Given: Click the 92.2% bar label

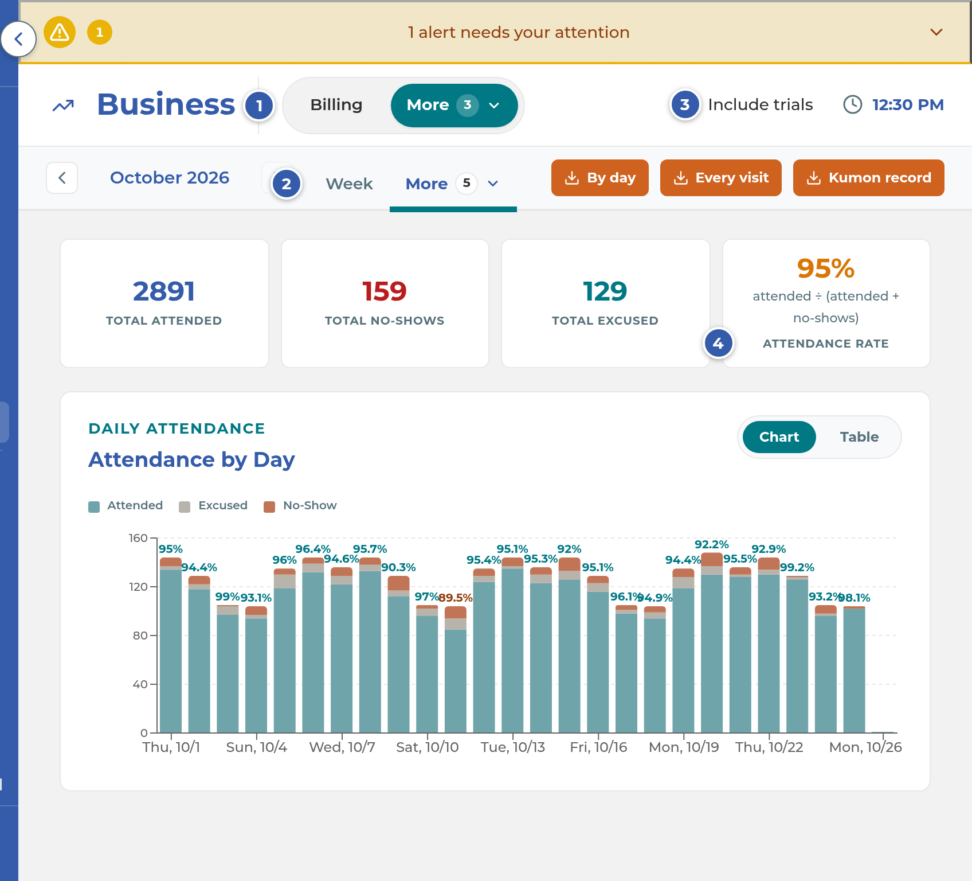Looking at the screenshot, I should (x=712, y=544).
